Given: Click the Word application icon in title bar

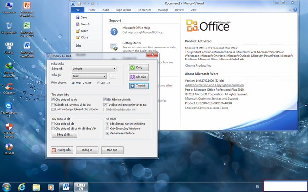Looking at the screenshot, I should [x=73, y=3].
